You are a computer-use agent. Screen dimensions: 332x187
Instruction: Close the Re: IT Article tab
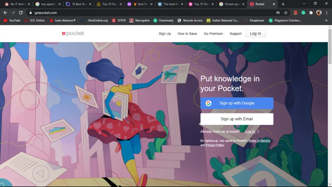(x=29, y=4)
